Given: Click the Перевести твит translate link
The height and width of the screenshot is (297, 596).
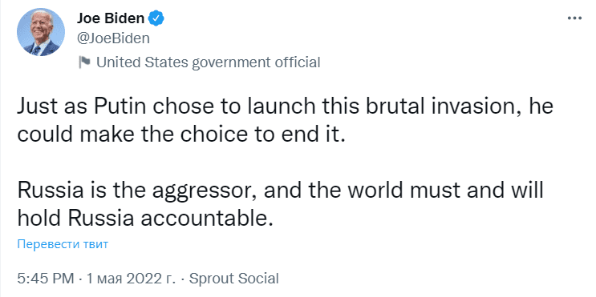Looking at the screenshot, I should pyautogui.click(x=63, y=244).
